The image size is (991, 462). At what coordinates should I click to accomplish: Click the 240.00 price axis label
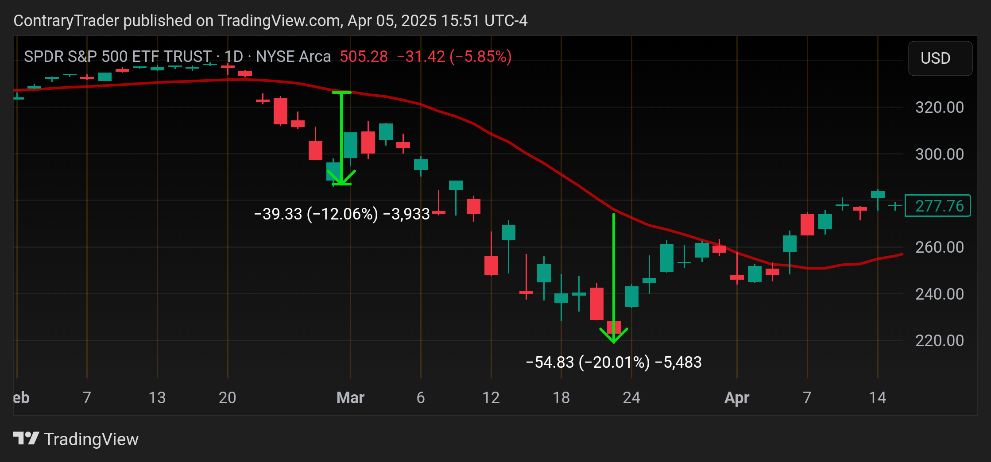tap(940, 294)
